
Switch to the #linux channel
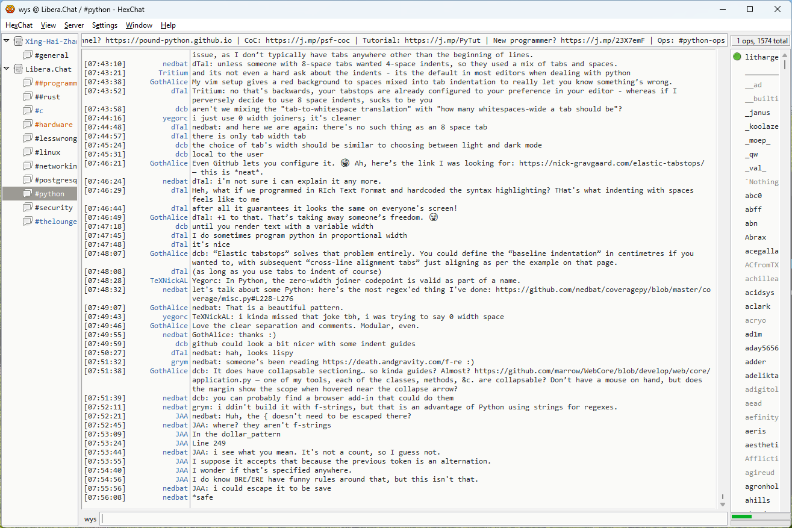[x=47, y=152]
